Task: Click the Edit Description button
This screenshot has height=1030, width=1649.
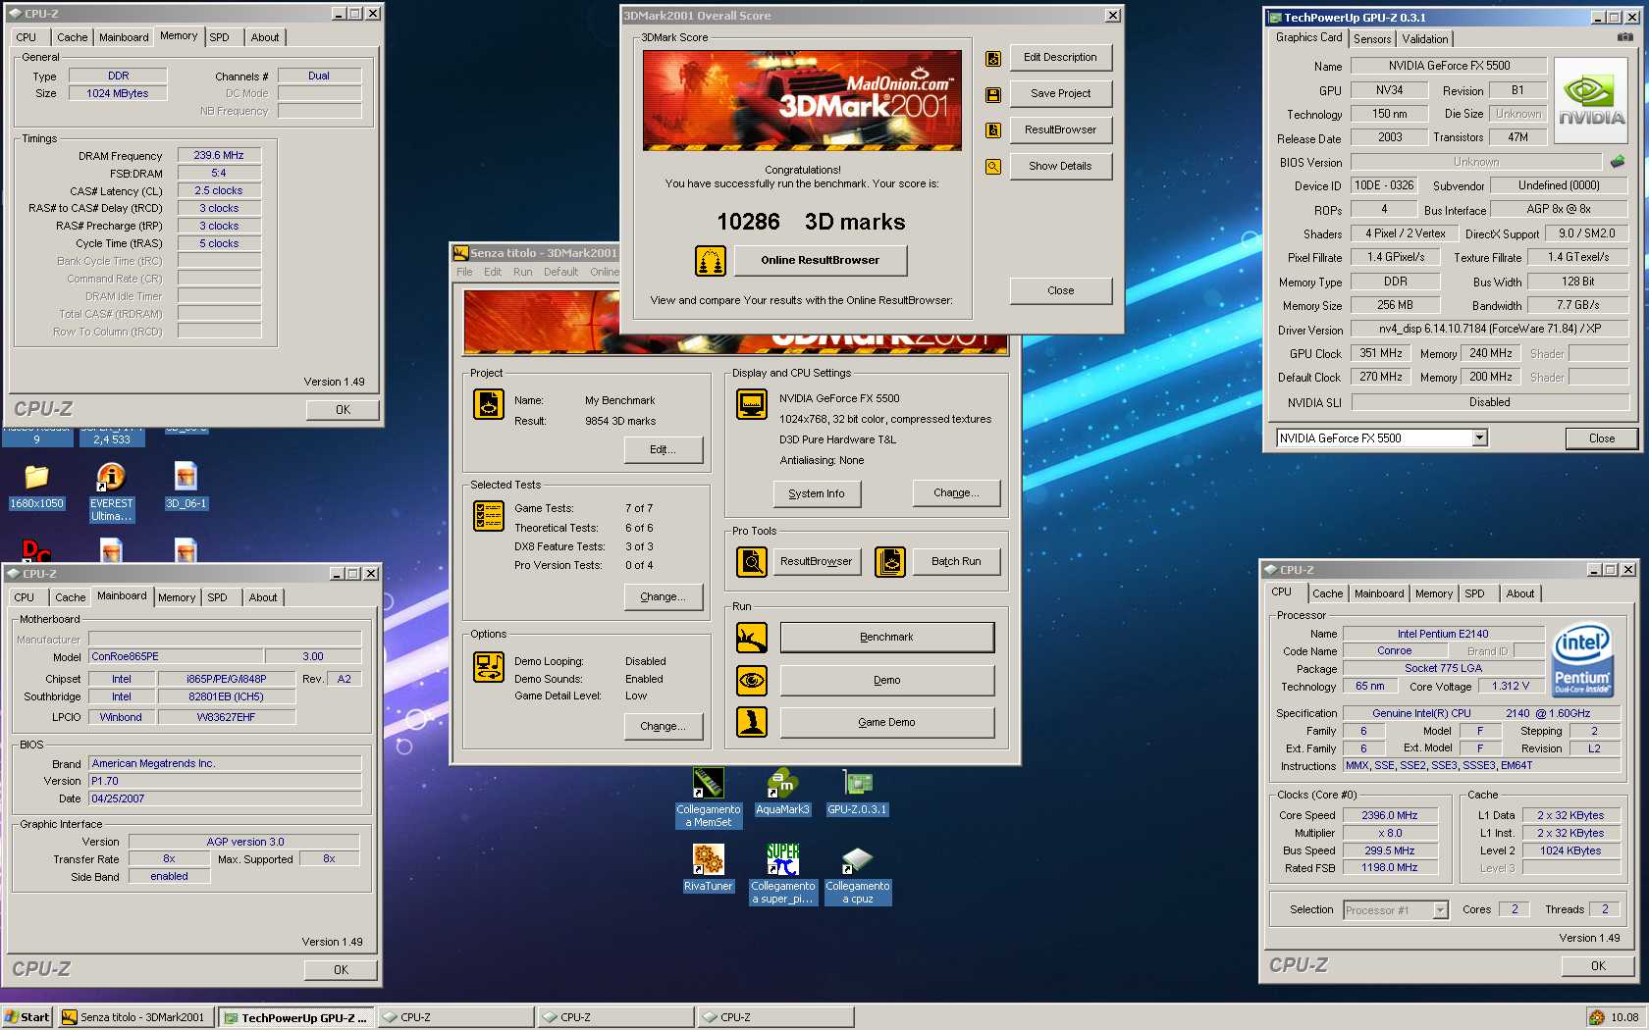Action: 1060,57
